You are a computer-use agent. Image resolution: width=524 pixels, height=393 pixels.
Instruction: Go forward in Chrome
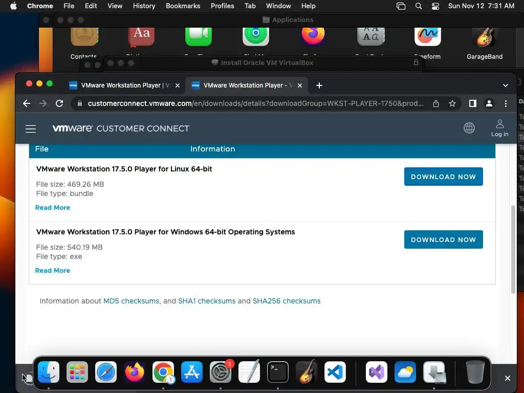tap(43, 103)
